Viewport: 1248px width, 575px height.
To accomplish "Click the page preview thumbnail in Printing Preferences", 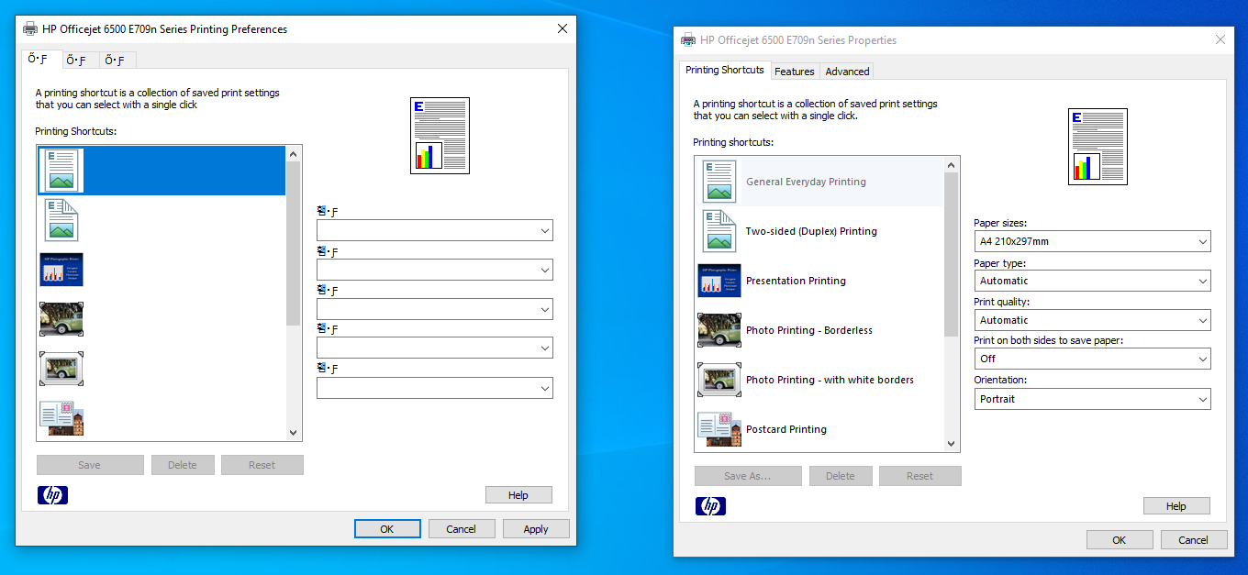I will tap(440, 136).
